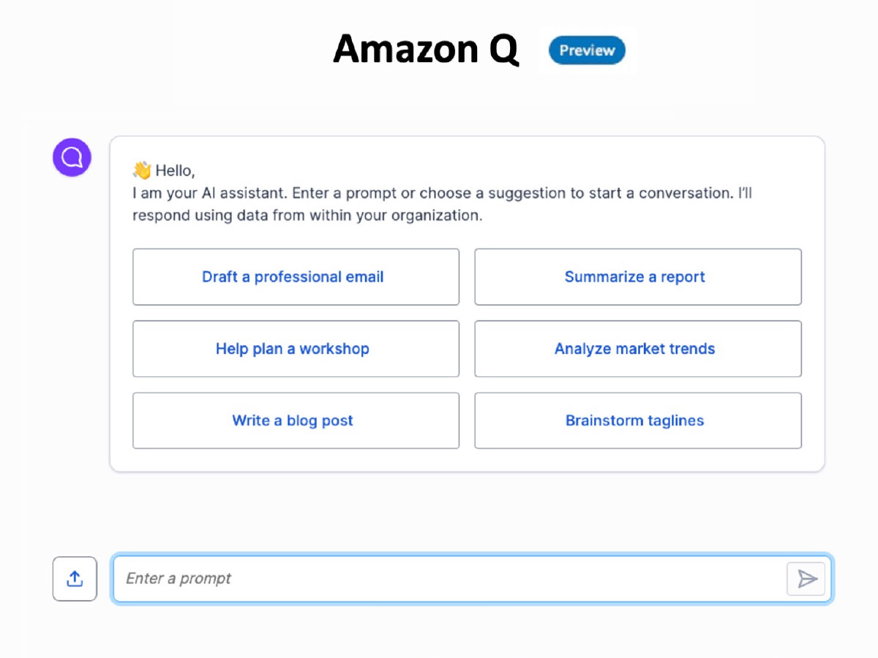878x658 pixels.
Task: Click the attachment control left of the prompt bar
Action: [74, 578]
